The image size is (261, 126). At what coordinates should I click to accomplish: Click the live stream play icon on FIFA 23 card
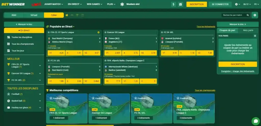pyautogui.click(x=98, y=32)
